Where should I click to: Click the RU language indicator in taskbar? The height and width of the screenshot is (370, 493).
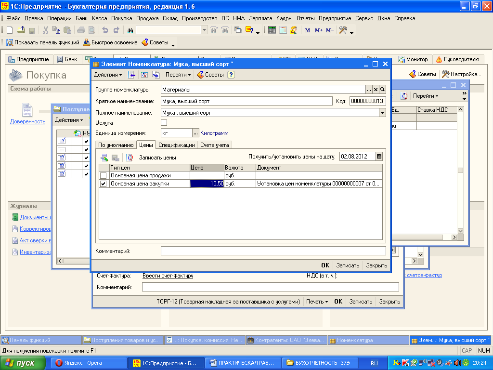[374, 363]
